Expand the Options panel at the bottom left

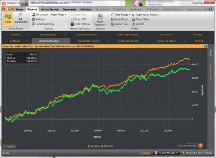point(9,146)
